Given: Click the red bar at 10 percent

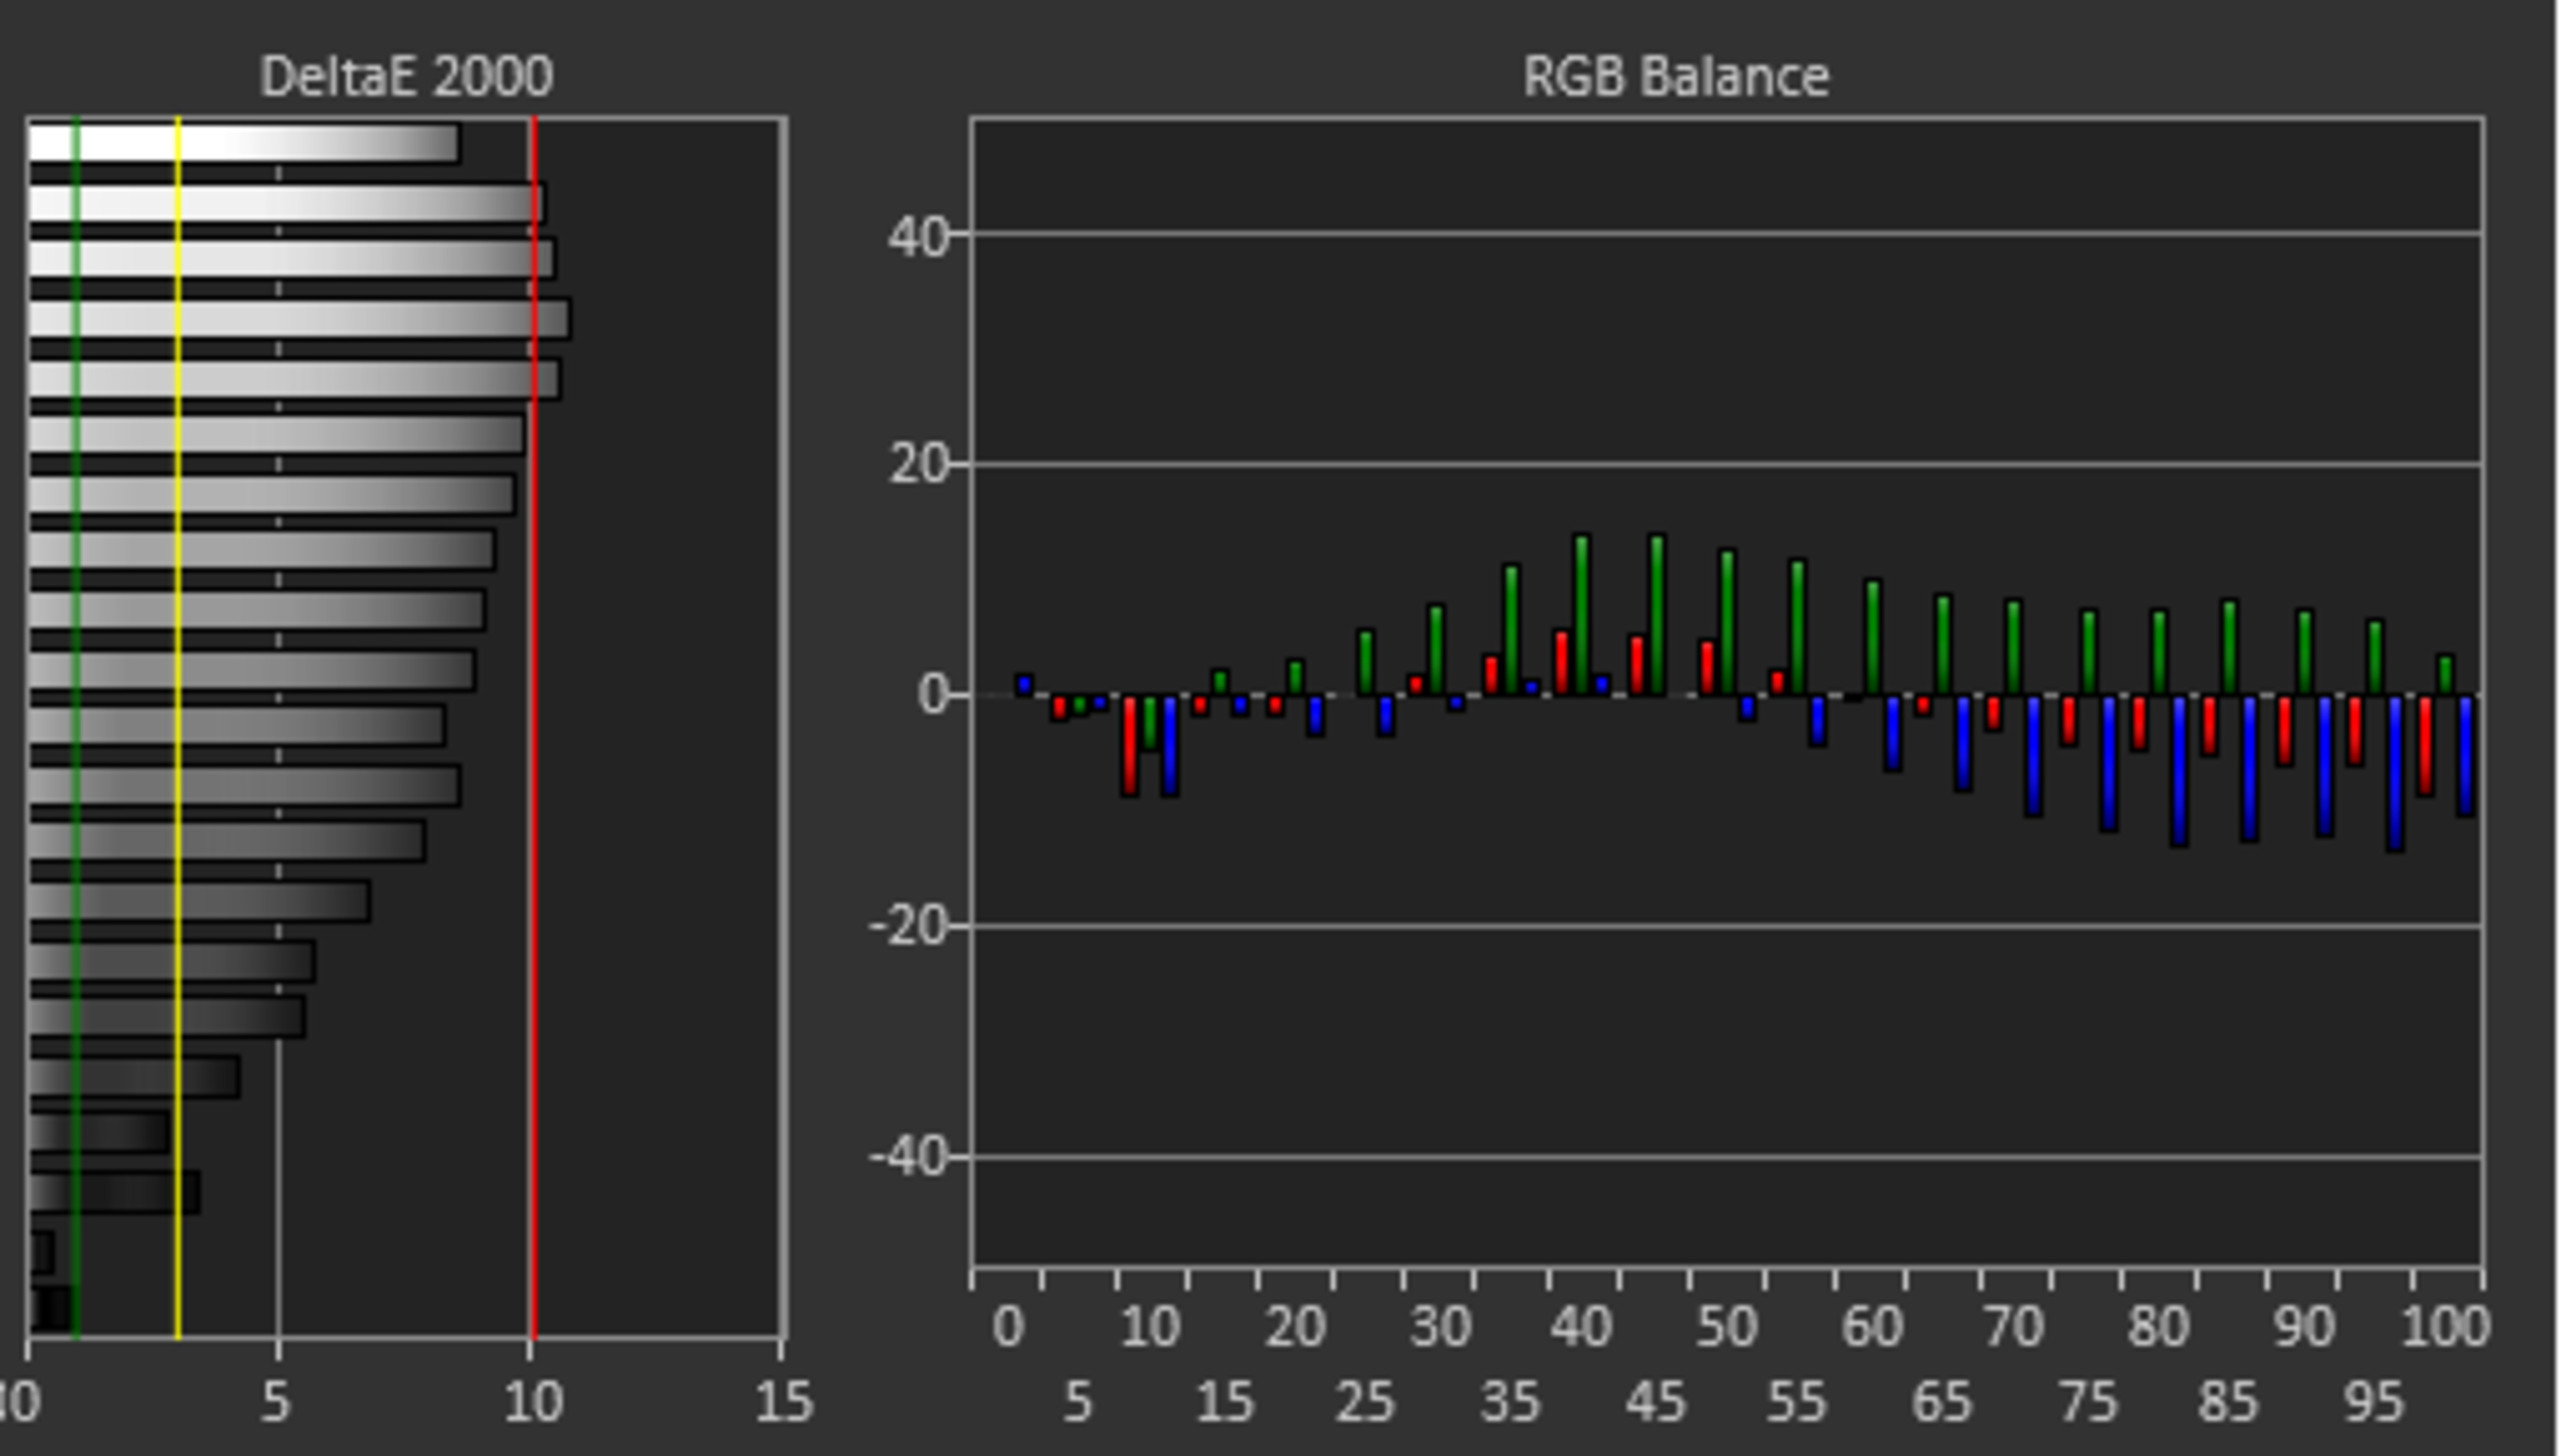Looking at the screenshot, I should (1130, 745).
